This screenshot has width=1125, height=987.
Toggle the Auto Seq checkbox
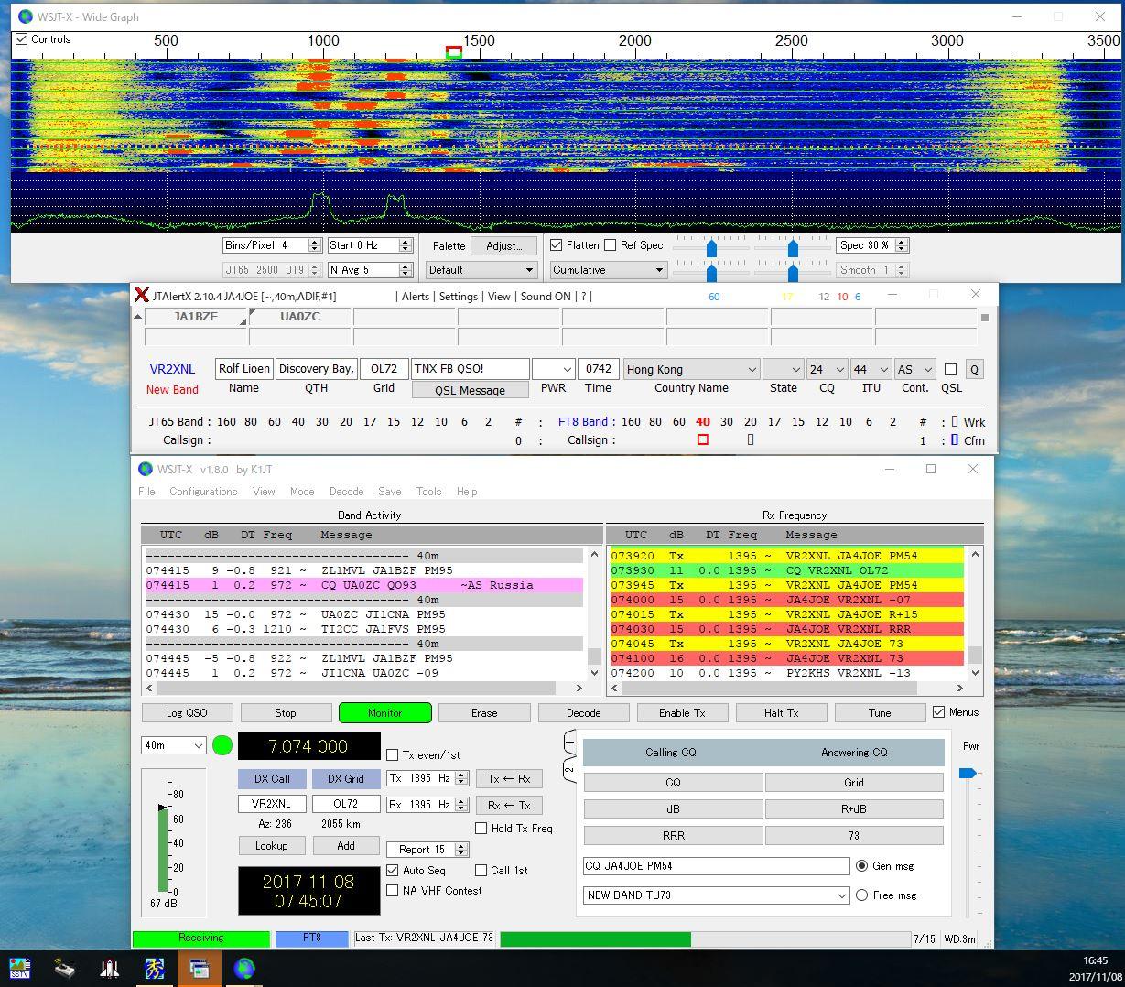click(393, 871)
